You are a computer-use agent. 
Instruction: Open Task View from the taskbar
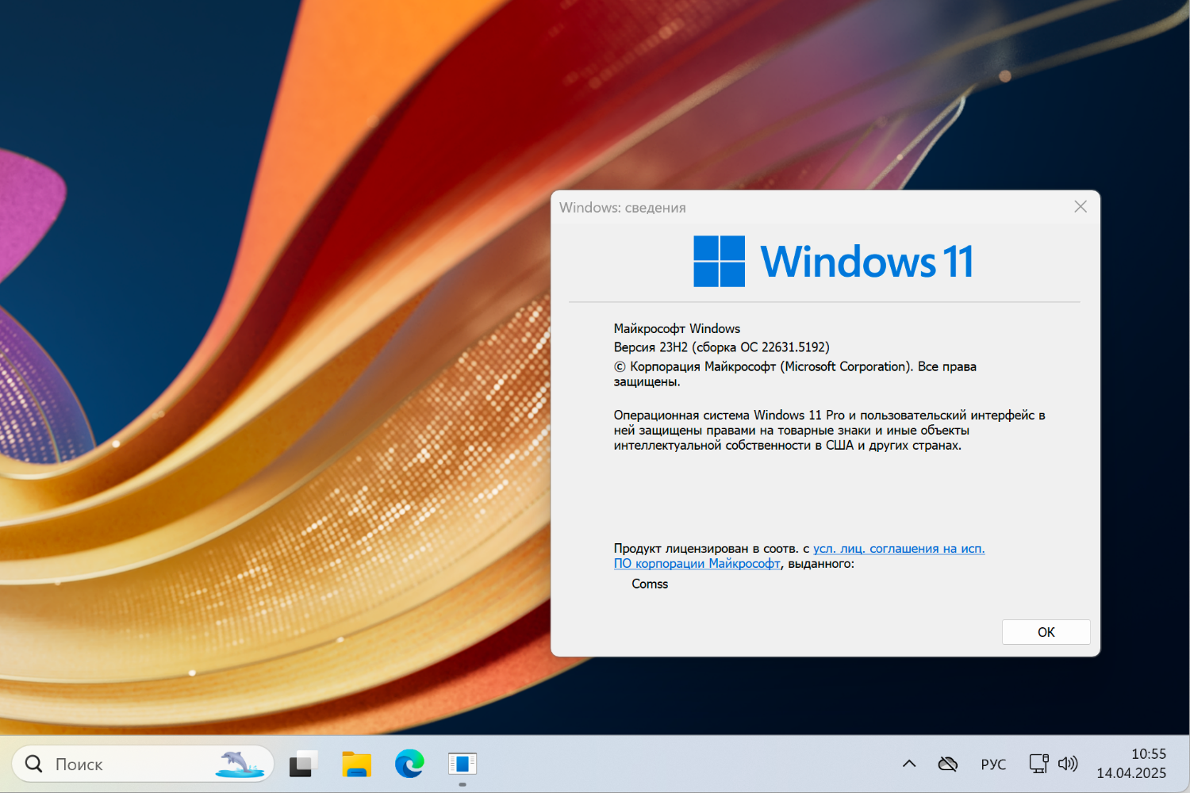[304, 764]
